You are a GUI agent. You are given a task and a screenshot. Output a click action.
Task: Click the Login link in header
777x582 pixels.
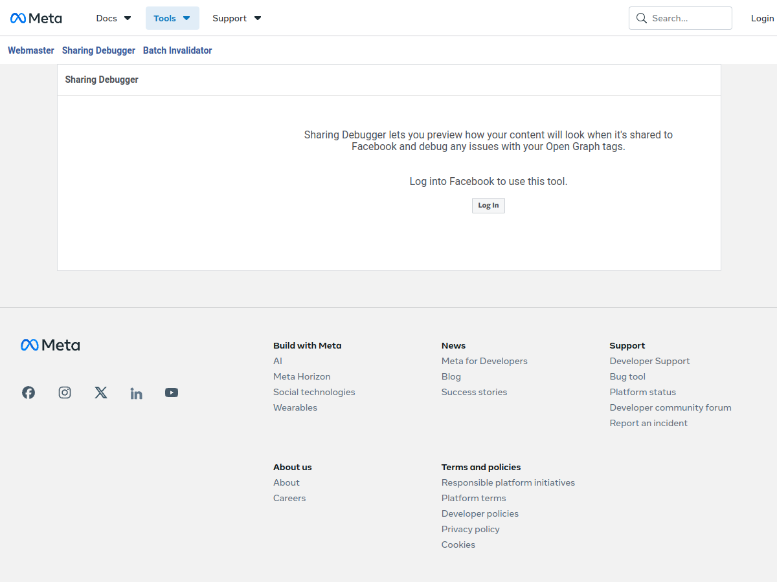tap(763, 18)
